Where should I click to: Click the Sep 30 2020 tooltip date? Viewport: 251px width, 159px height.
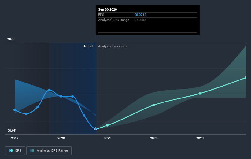coord(107,9)
